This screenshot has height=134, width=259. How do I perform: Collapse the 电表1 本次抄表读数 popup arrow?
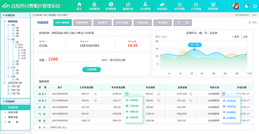click(127, 94)
